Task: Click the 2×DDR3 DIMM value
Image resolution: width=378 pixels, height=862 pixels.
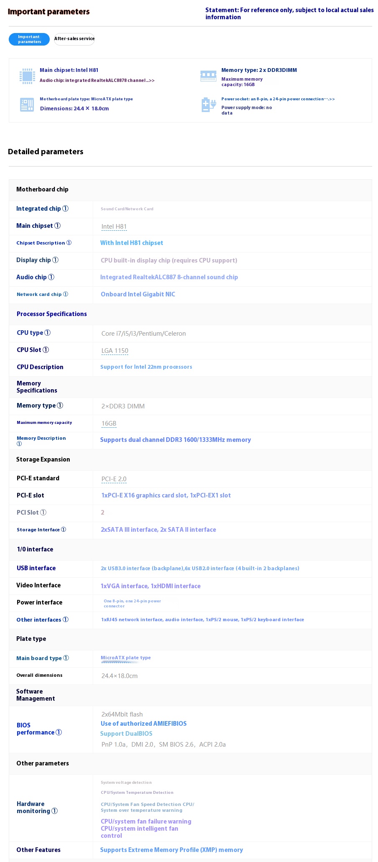Action: 123,406
